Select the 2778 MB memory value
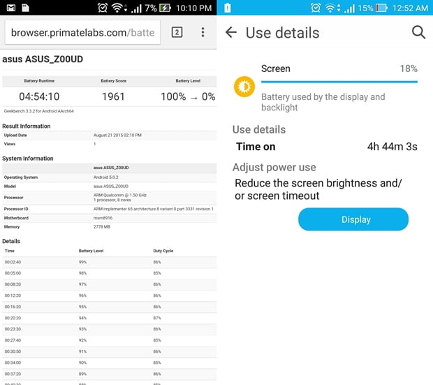Image resolution: width=433 pixels, height=385 pixels. click(102, 226)
